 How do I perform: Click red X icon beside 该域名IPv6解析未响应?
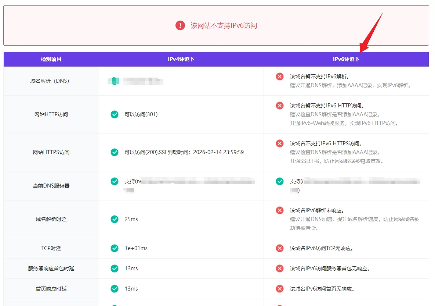[x=280, y=210]
